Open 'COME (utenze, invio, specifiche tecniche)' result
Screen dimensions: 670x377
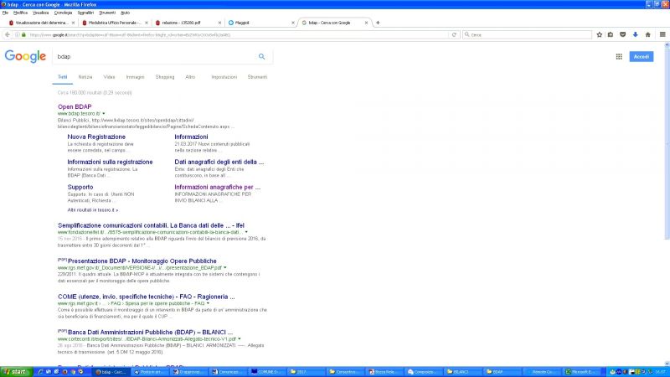pyautogui.click(x=146, y=297)
